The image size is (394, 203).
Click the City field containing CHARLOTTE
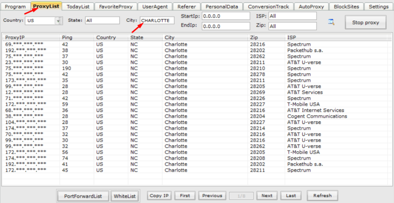[157, 20]
